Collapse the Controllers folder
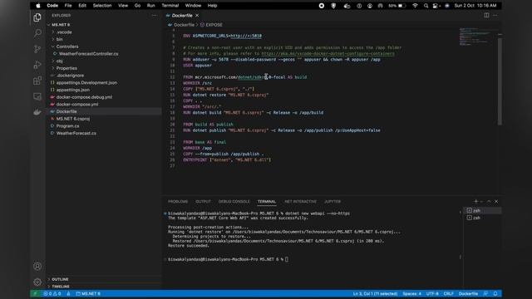The image size is (532, 299). click(x=67, y=47)
